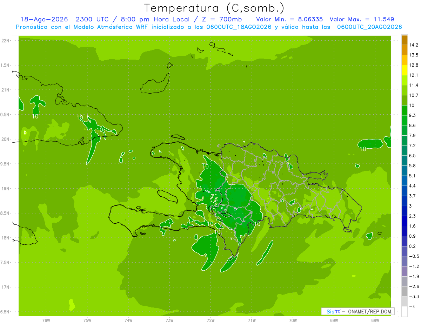Screen dimensions: 421x325
Task: Click the "69W" longitude label
Action: point(334,320)
